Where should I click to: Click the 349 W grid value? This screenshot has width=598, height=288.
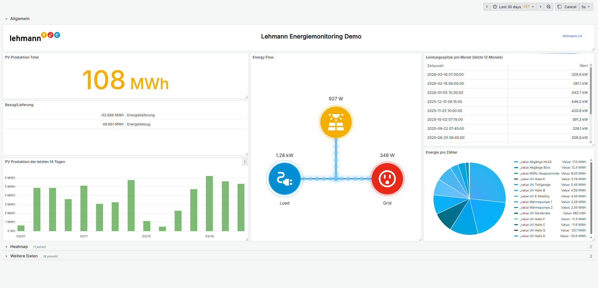coord(387,155)
